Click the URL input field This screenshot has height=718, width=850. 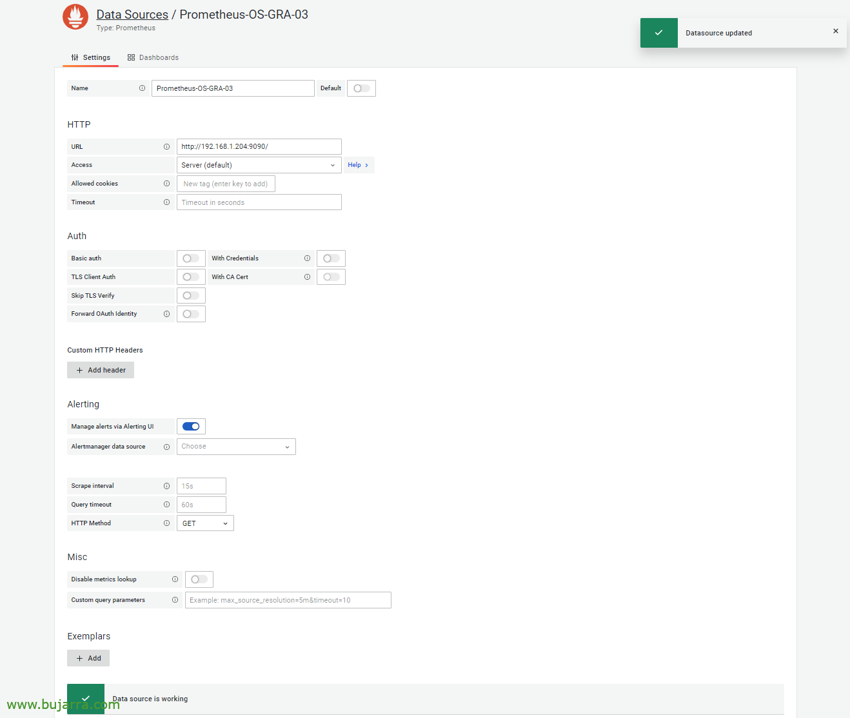tap(259, 147)
